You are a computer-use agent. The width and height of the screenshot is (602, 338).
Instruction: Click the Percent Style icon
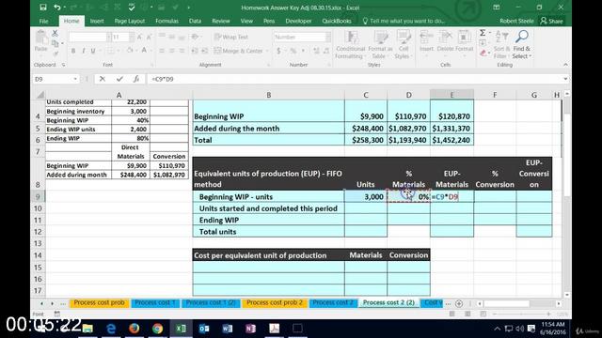tap(293, 51)
